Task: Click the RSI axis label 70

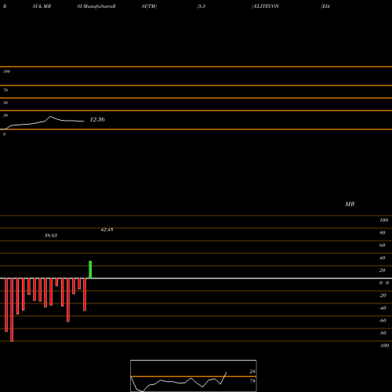Action: [5, 90]
